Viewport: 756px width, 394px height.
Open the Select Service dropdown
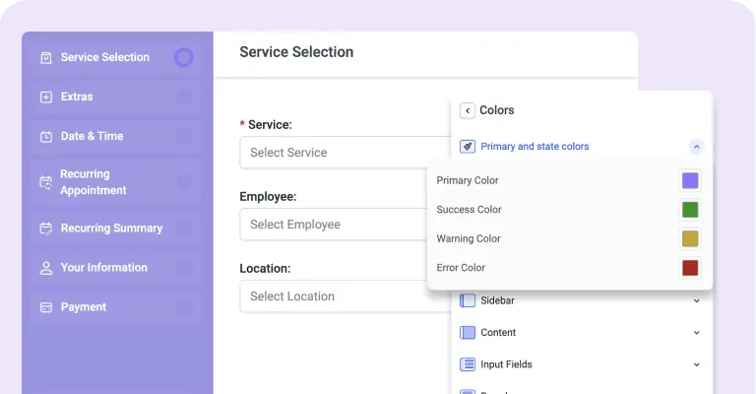(346, 153)
